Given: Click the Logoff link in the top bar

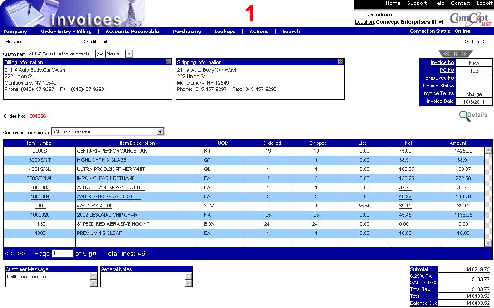Looking at the screenshot, I should pos(484,3).
